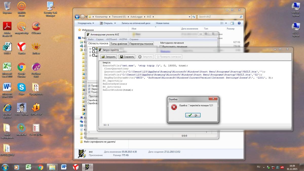Viewport: 304px width, 171px height.
Task: Click the Yandex browser taskbar icon
Action: [75, 167]
